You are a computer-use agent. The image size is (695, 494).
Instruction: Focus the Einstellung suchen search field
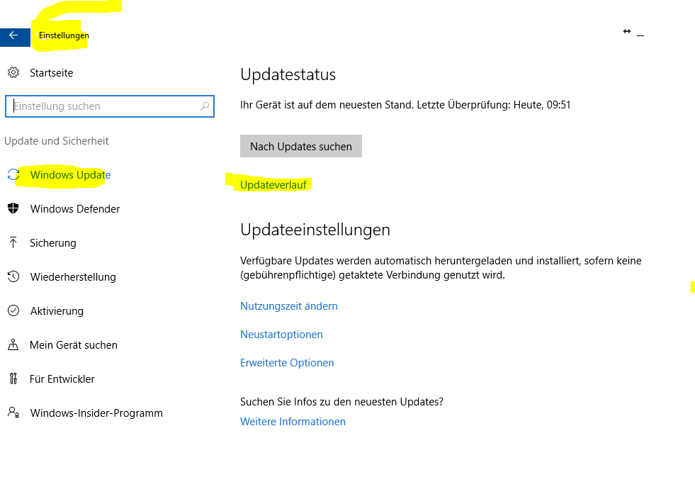coord(110,106)
